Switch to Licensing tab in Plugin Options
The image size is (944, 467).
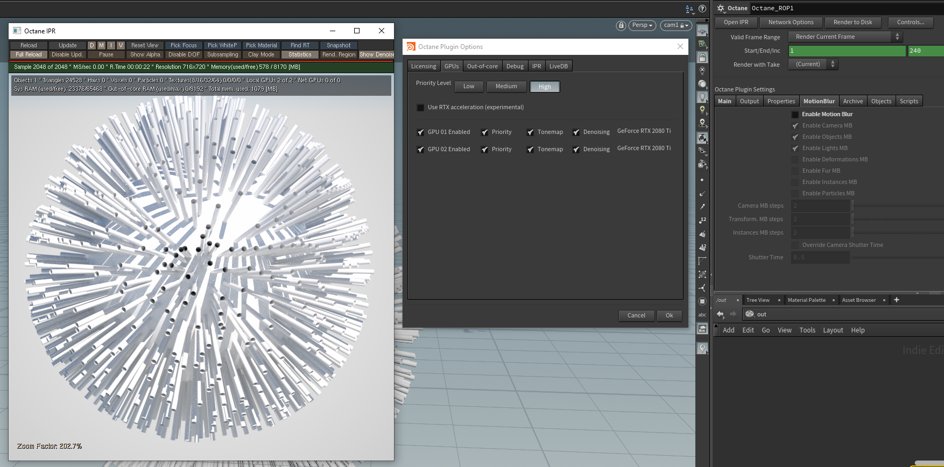[424, 66]
